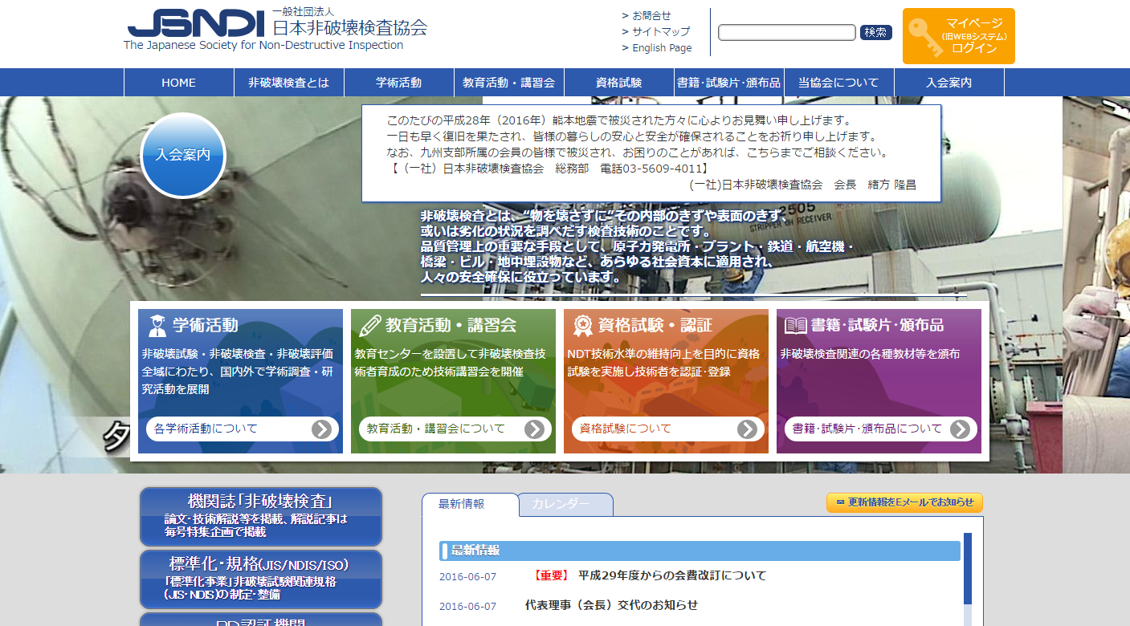The width and height of the screenshot is (1130, 626).
Task: Open the 書籍·試験片·頒布品について link
Action: pos(880,429)
